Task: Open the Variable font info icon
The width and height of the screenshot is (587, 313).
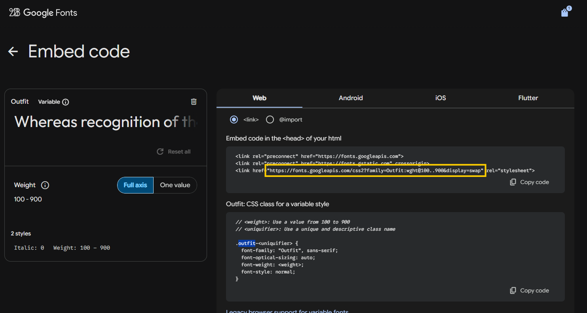Action: click(66, 102)
